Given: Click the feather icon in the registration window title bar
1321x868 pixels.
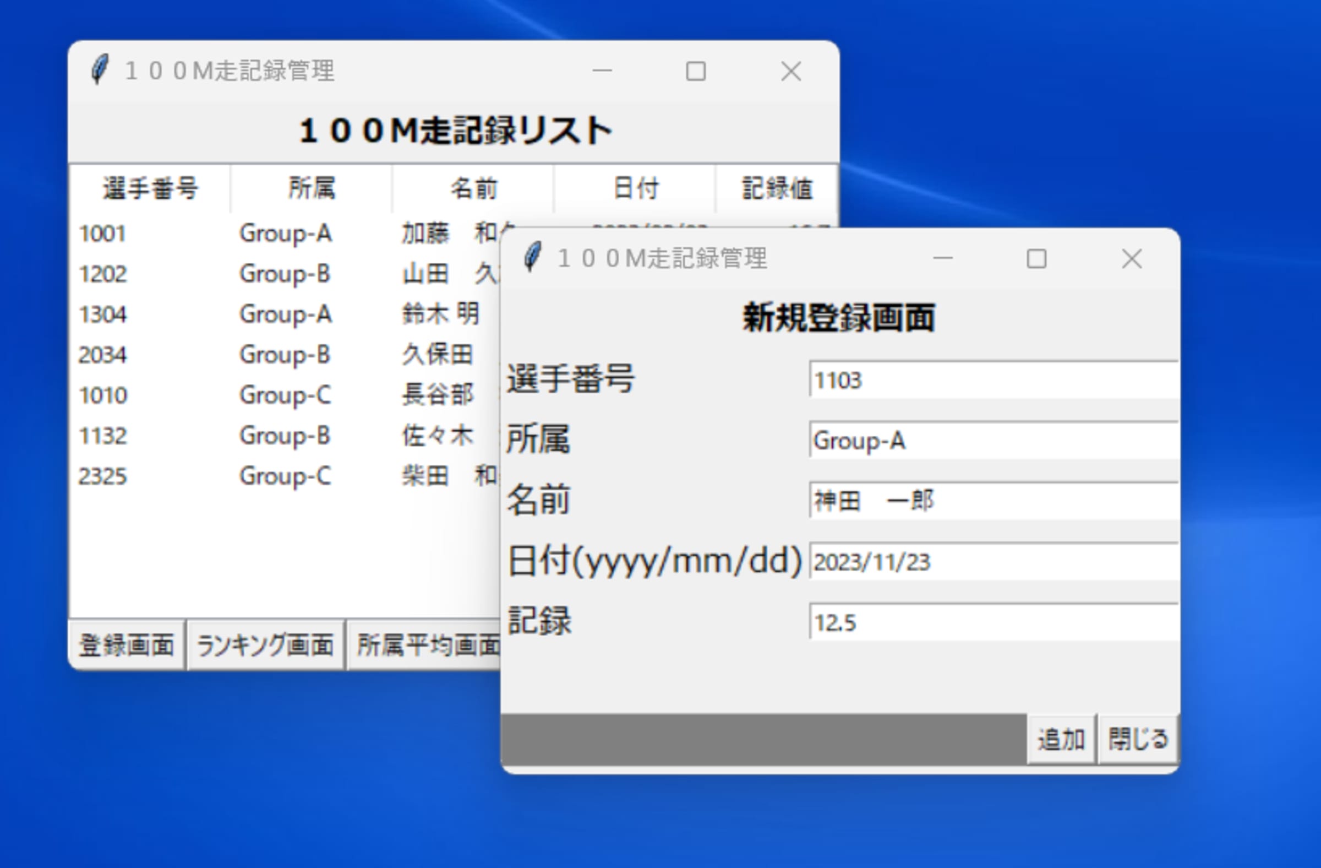Looking at the screenshot, I should coord(532,257).
